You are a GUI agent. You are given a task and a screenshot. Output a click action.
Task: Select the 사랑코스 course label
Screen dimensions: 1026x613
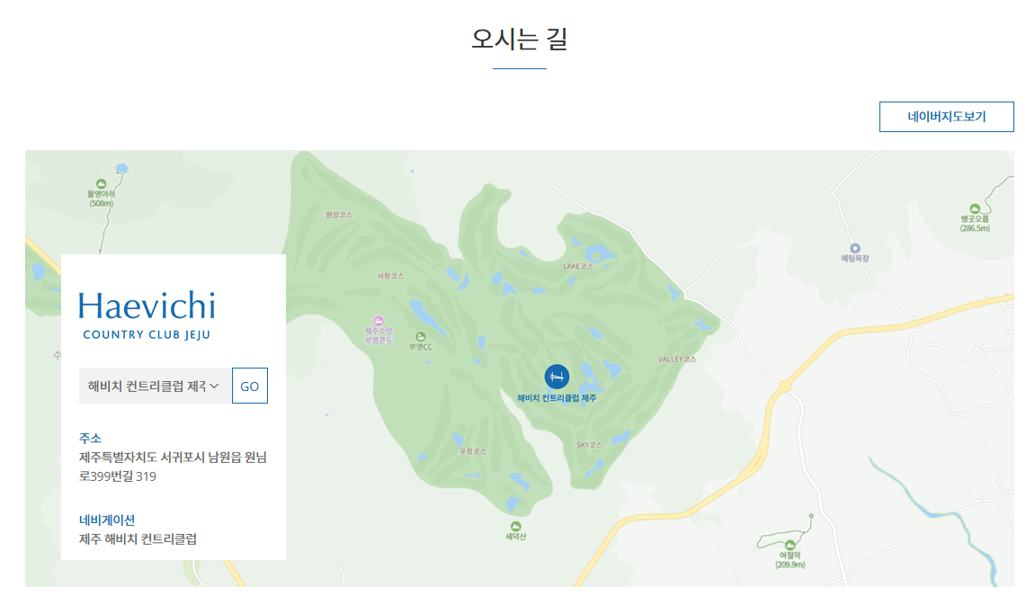point(390,276)
